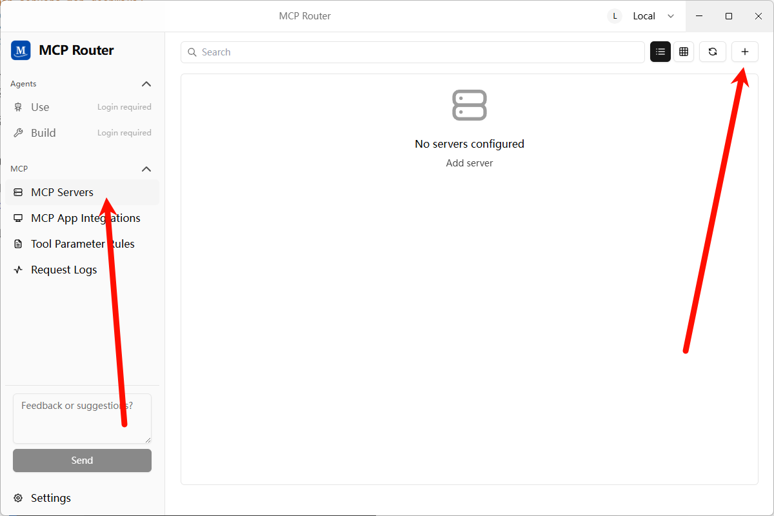
Task: Open Settings with the gear icon
Action: pyautogui.click(x=18, y=498)
